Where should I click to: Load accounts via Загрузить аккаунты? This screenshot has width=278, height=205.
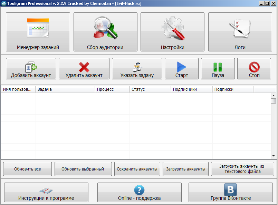point(185,169)
